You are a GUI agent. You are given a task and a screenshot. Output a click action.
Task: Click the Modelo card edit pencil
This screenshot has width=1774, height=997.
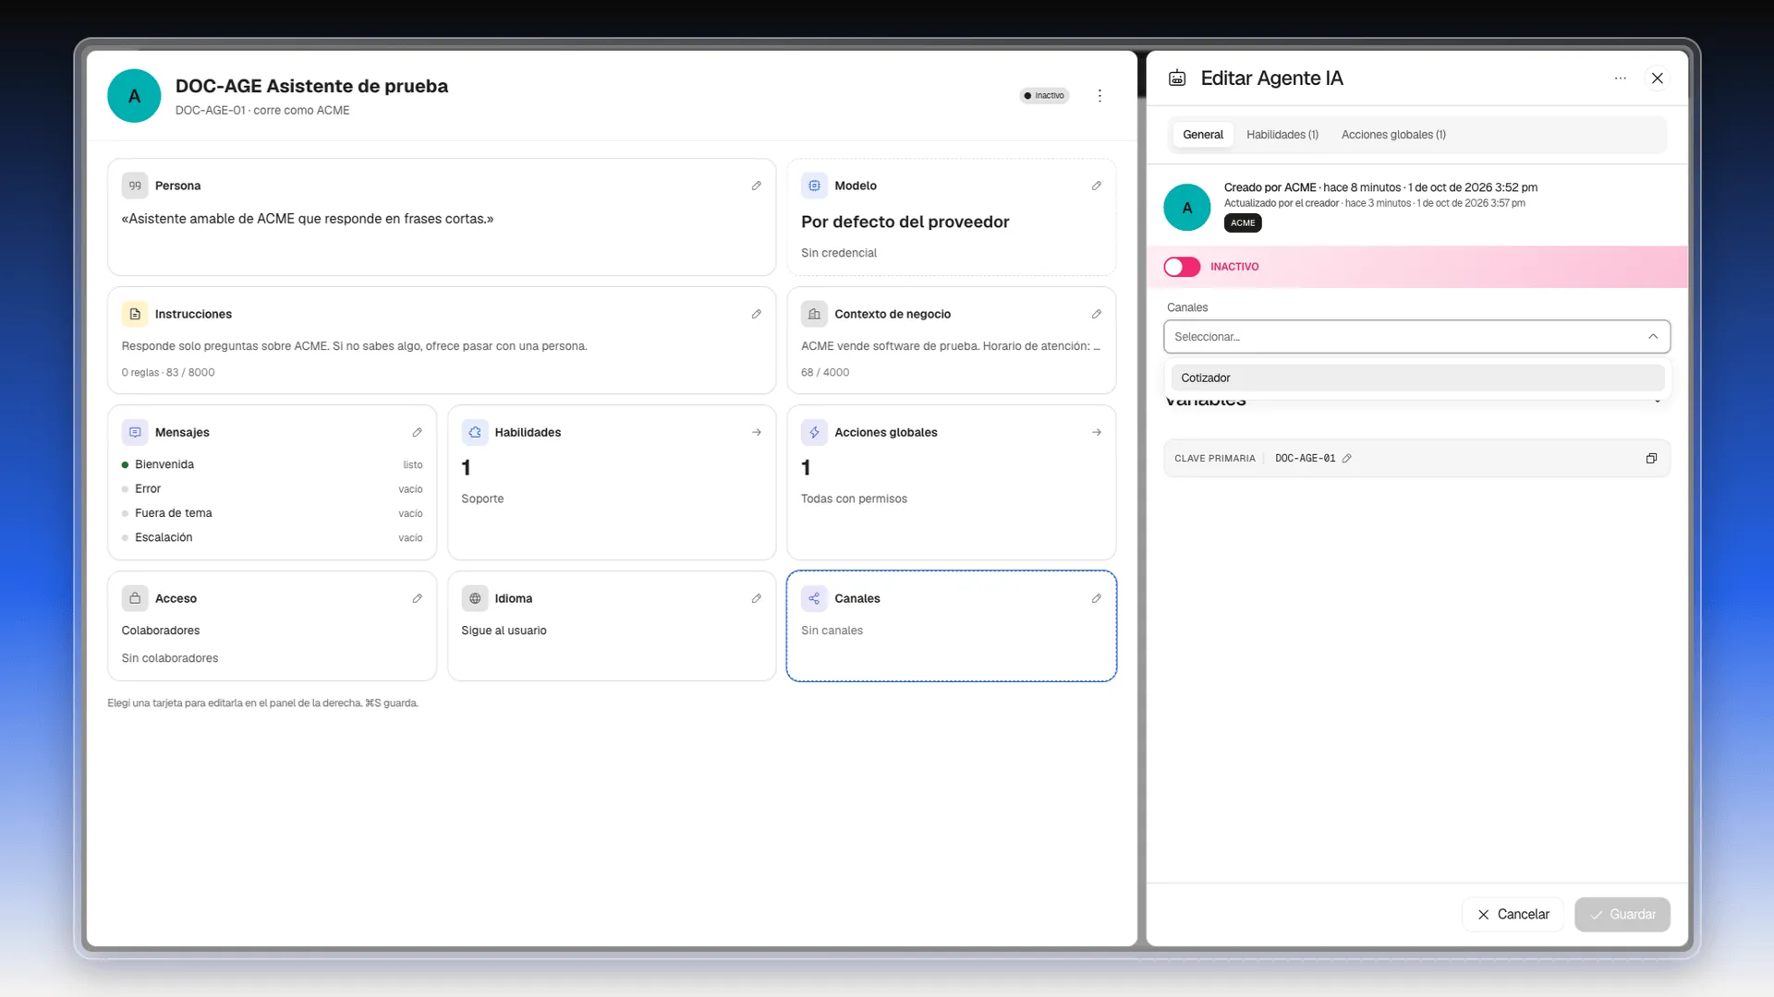pos(1097,186)
